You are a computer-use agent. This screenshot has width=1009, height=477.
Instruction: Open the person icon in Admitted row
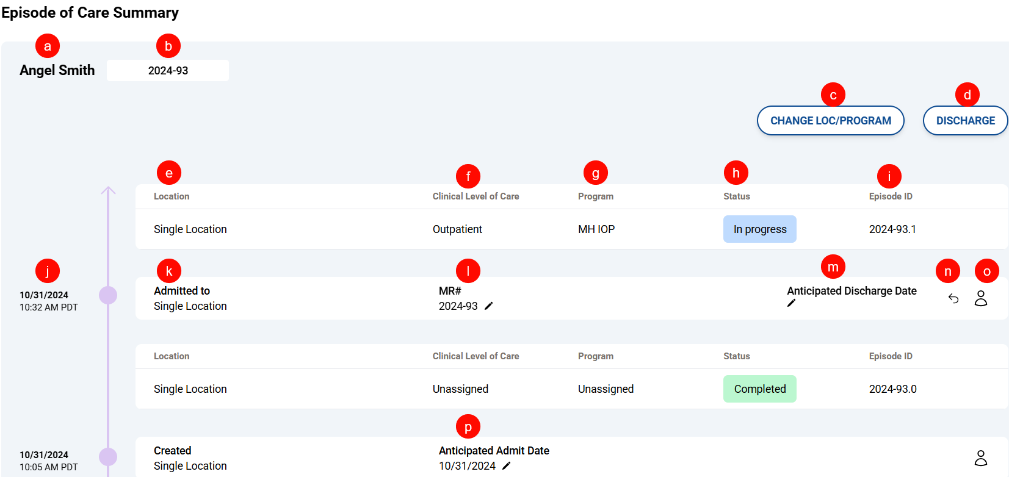click(980, 298)
